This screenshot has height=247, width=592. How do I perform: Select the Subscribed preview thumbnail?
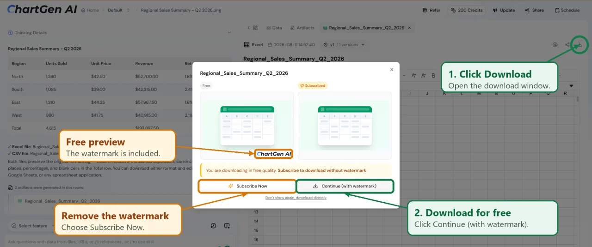(x=345, y=126)
